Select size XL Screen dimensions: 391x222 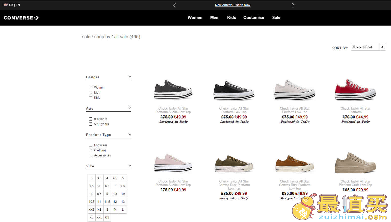pos(92,217)
